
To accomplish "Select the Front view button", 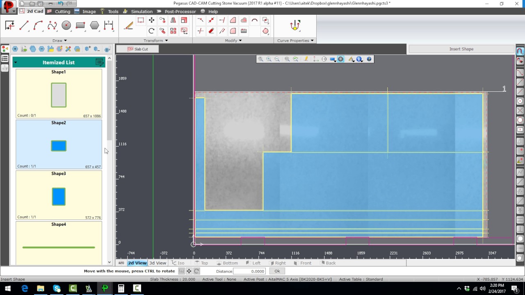I will (x=302, y=263).
